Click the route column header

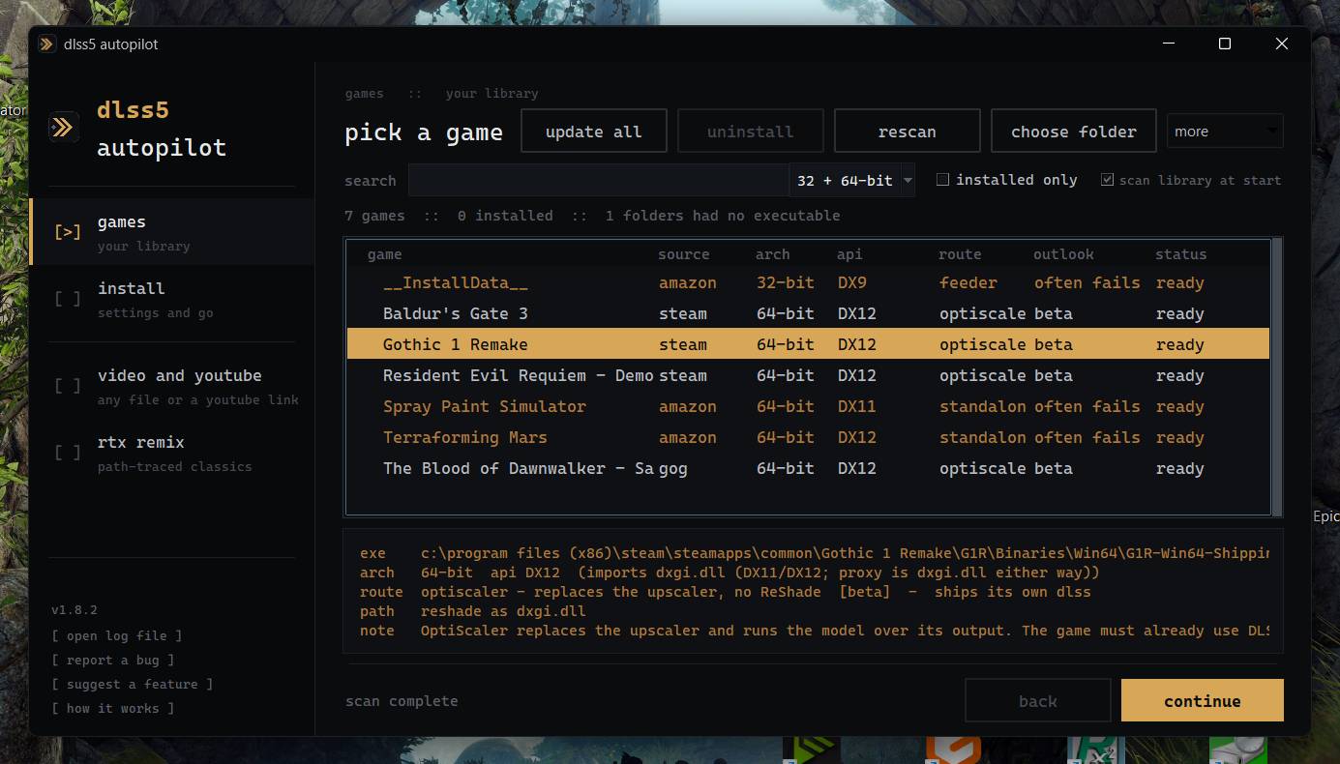pyautogui.click(x=960, y=254)
